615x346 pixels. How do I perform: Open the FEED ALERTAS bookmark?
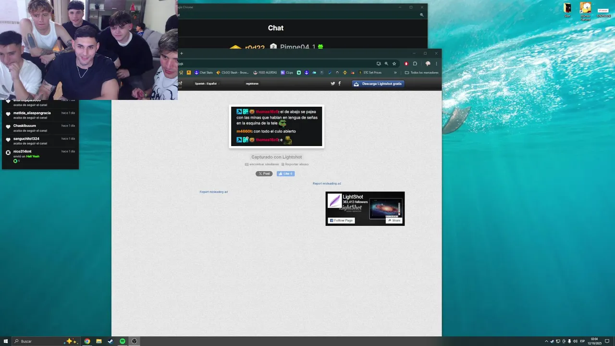tap(265, 73)
